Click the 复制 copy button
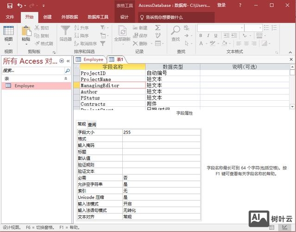Image resolution: width=296 pixels, height=232 pixels. [x=42, y=36]
